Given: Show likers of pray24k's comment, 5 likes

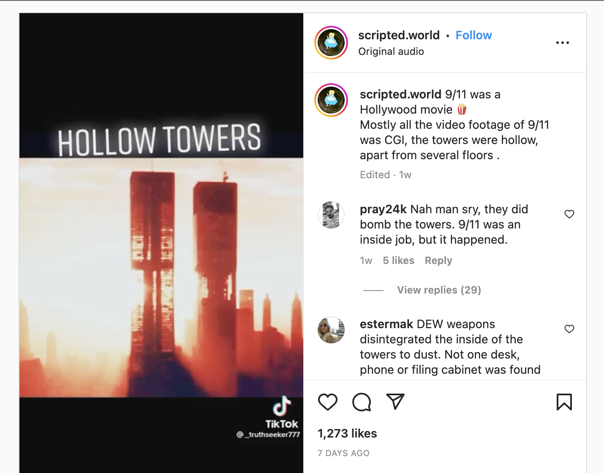Looking at the screenshot, I should (398, 261).
